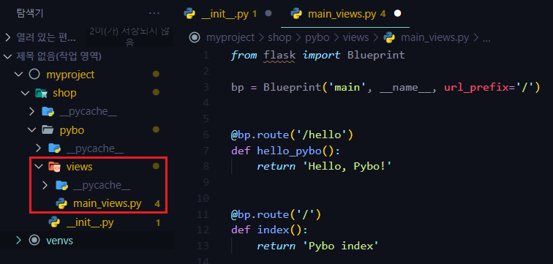Click the venvs root target icon

click(x=34, y=241)
